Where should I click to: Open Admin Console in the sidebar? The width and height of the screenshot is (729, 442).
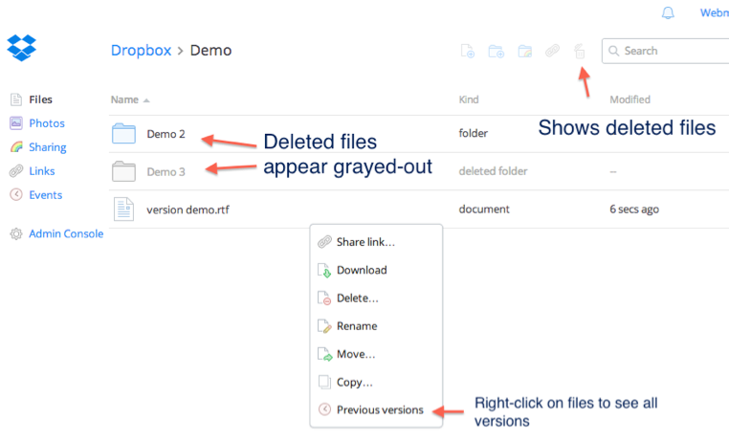click(x=66, y=233)
